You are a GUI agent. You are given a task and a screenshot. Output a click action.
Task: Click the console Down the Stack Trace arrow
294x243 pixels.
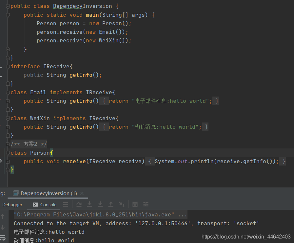tap(3, 227)
